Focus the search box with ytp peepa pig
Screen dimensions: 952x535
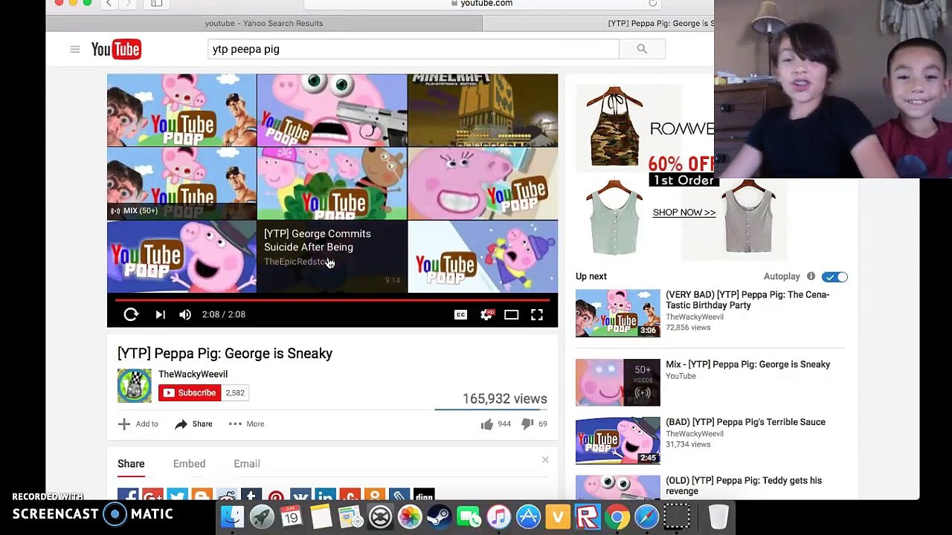click(413, 49)
